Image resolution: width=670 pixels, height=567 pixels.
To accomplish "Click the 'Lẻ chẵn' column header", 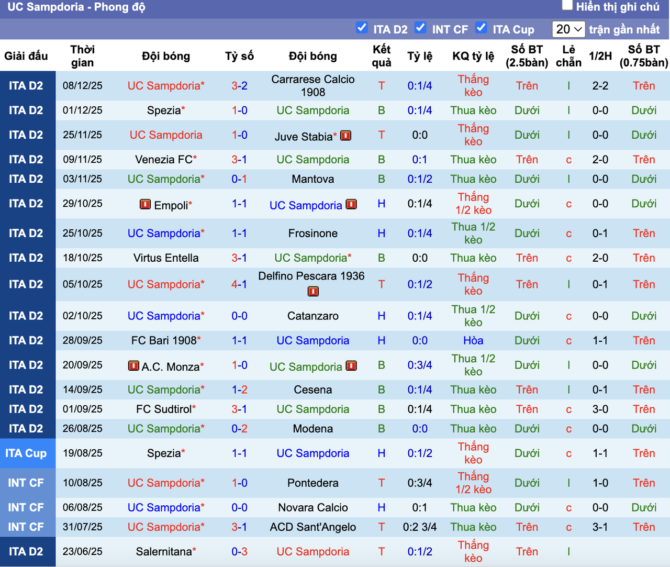I will [568, 56].
